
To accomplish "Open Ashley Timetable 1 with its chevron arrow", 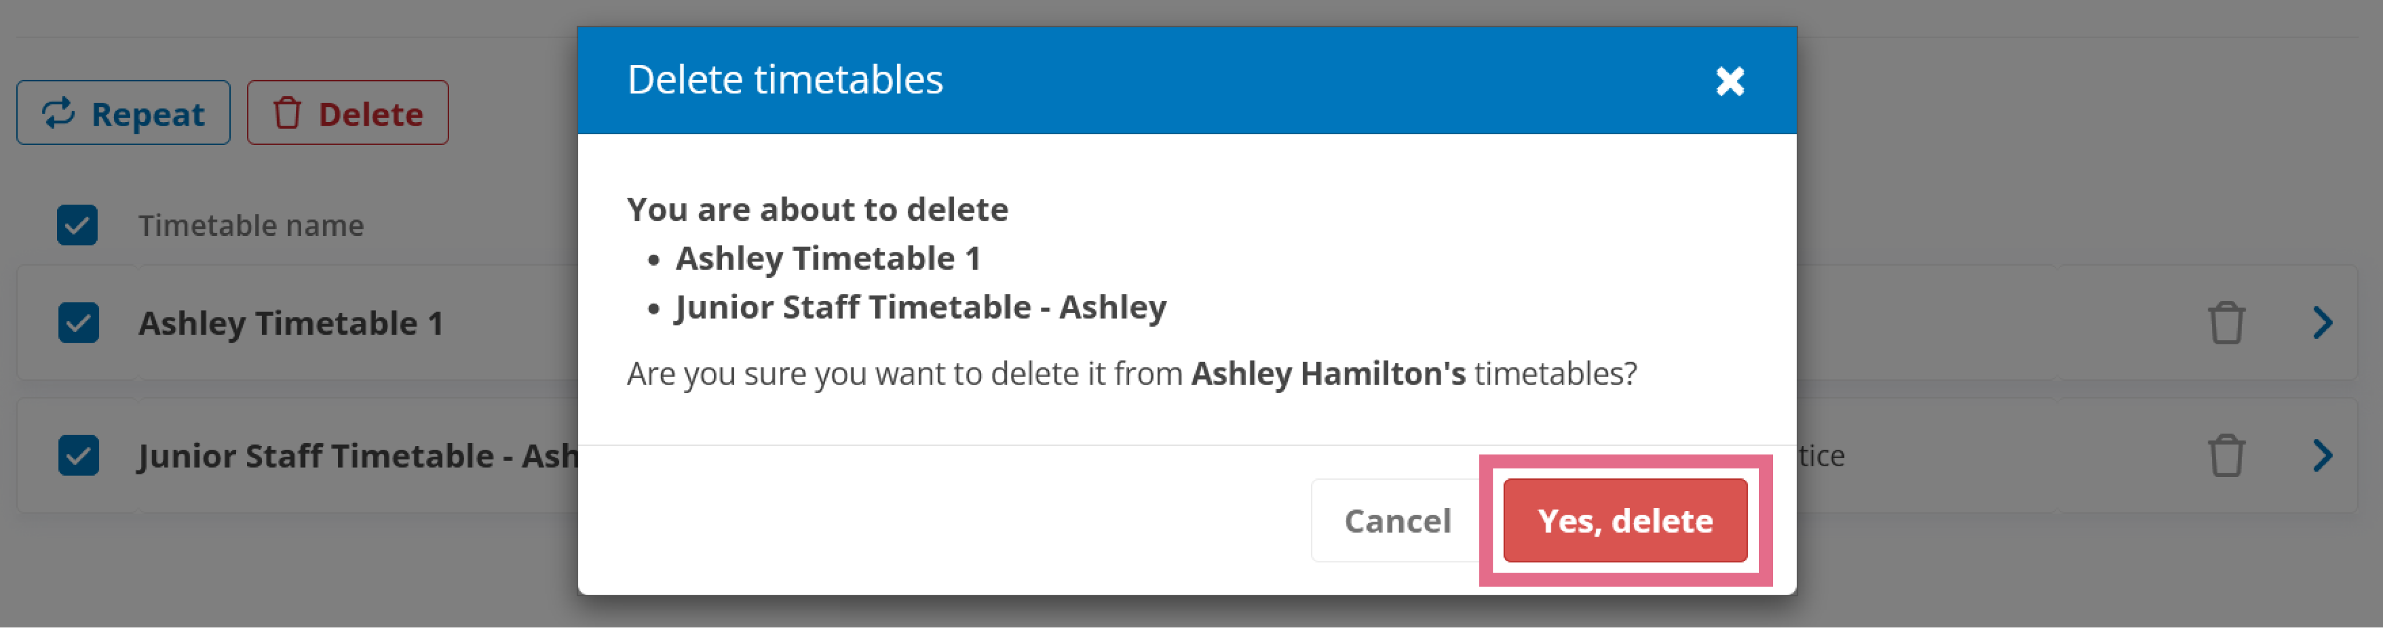I will pyautogui.click(x=2323, y=322).
